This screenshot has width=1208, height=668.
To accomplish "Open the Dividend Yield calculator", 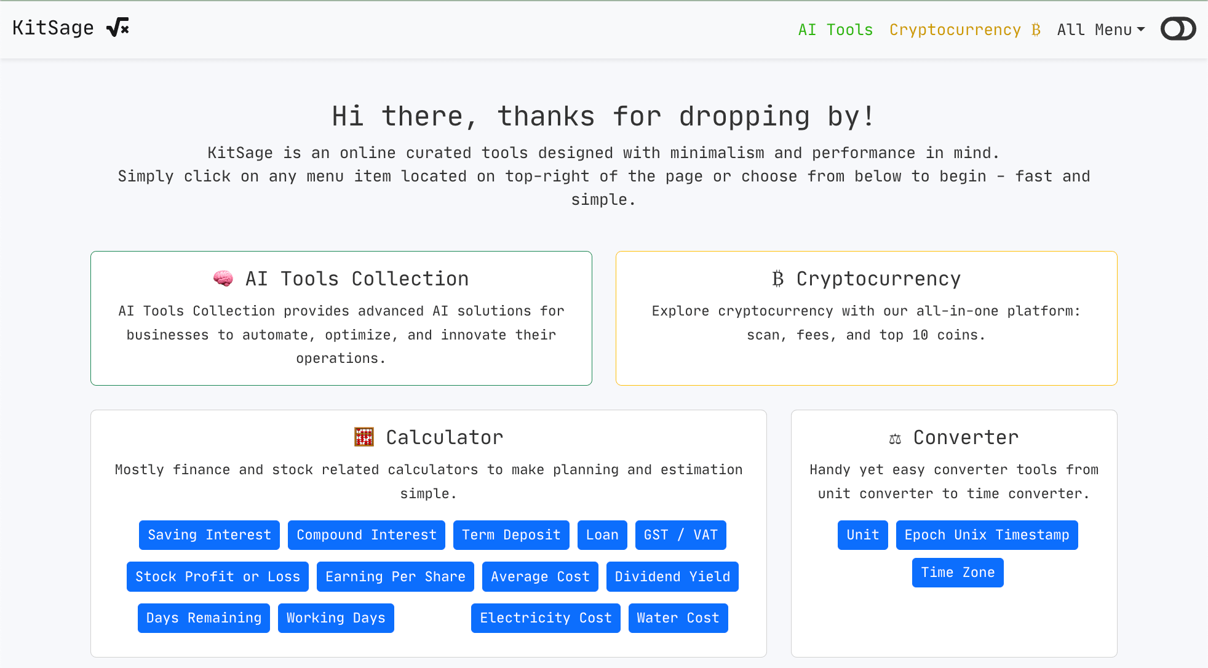I will [x=672, y=577].
